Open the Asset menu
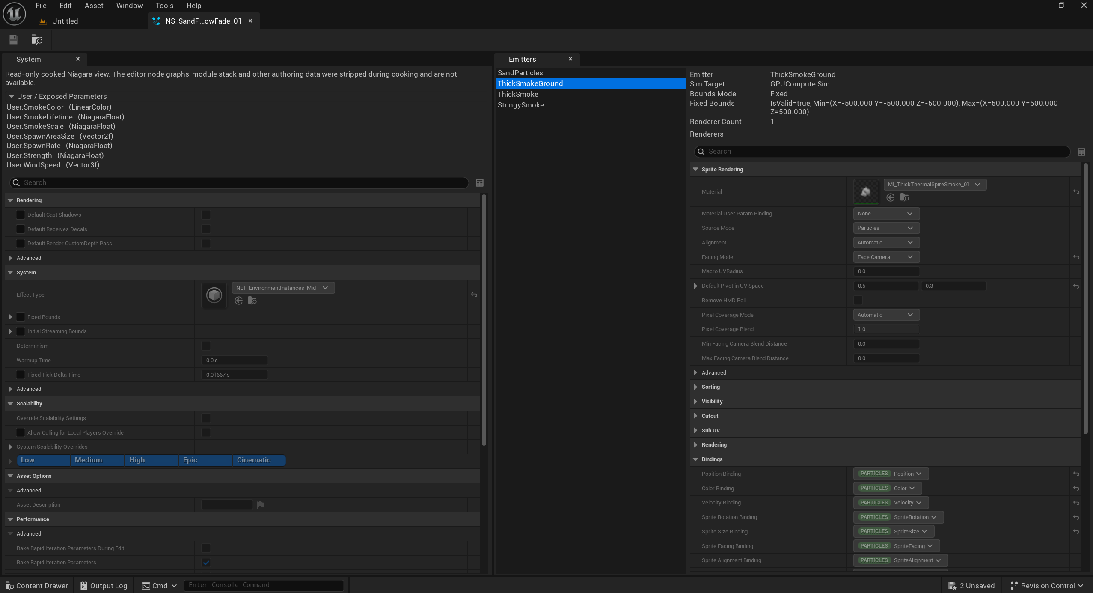The height and width of the screenshot is (593, 1093). 94,6
